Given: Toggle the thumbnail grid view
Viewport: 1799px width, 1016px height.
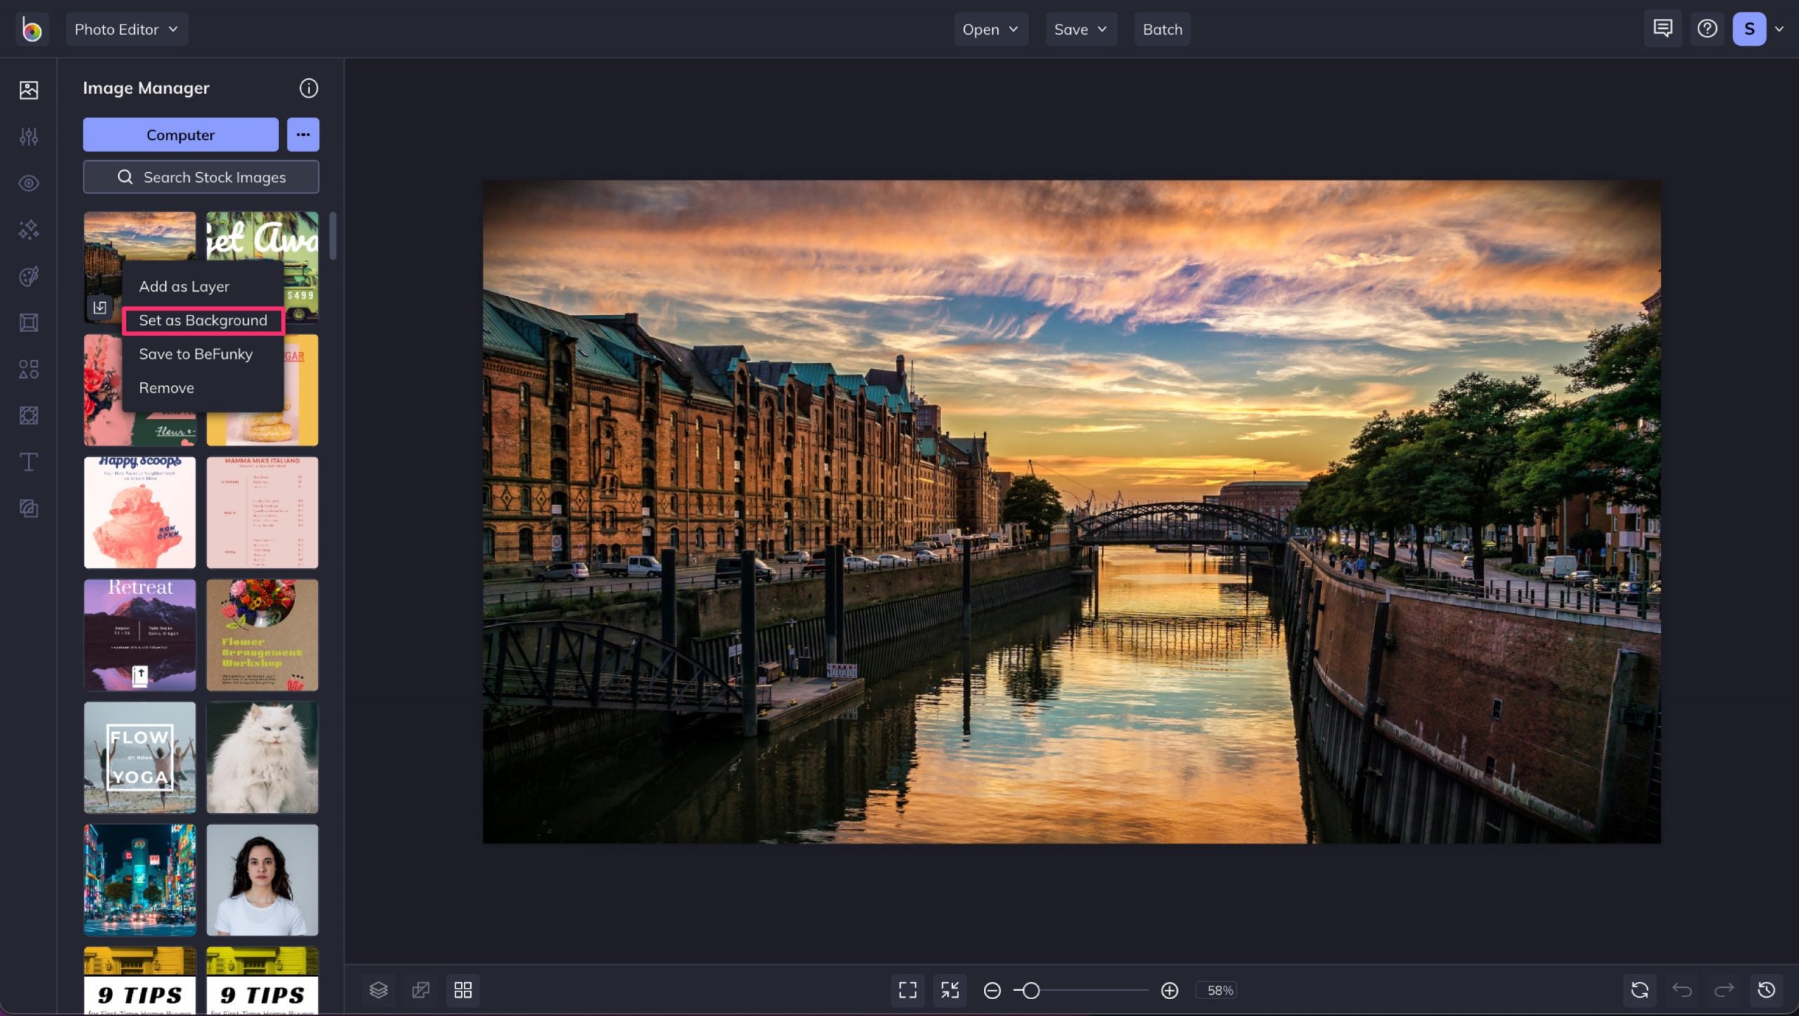Looking at the screenshot, I should [x=463, y=990].
